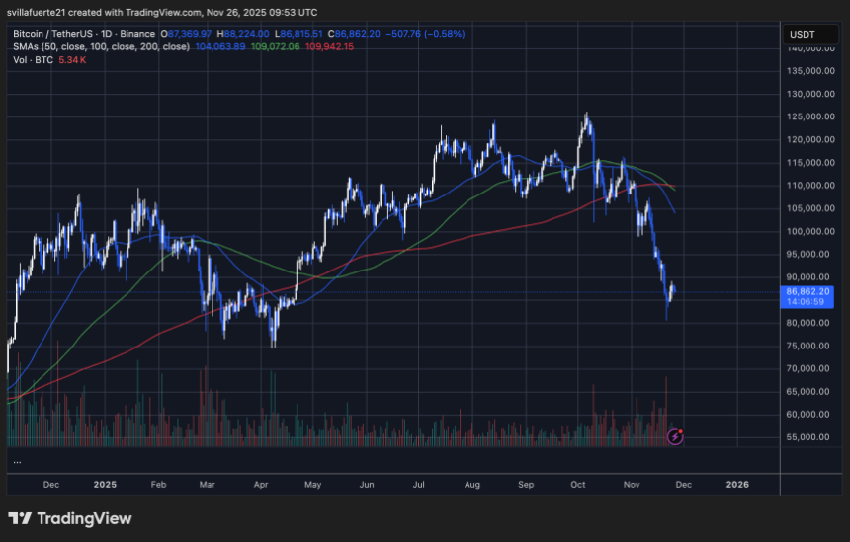Select the Vol · BTC indicator legend
850x542 pixels.
pyautogui.click(x=32, y=58)
